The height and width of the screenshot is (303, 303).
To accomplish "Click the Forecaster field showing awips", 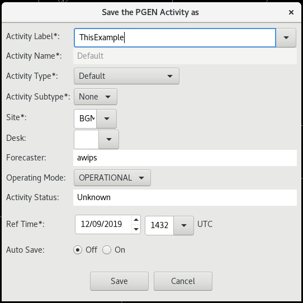I will point(185,158).
